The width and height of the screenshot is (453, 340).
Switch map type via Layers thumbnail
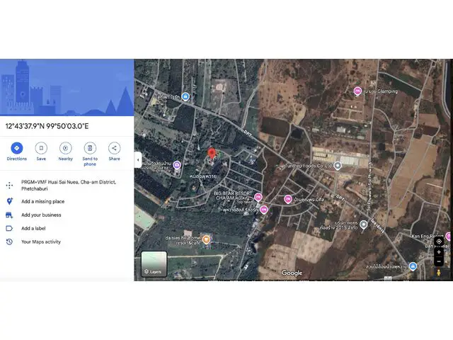[154, 263]
